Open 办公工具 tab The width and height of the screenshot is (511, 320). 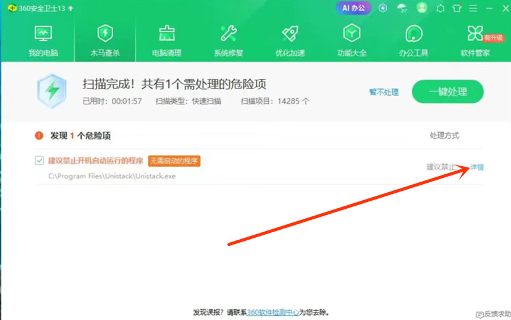click(413, 41)
